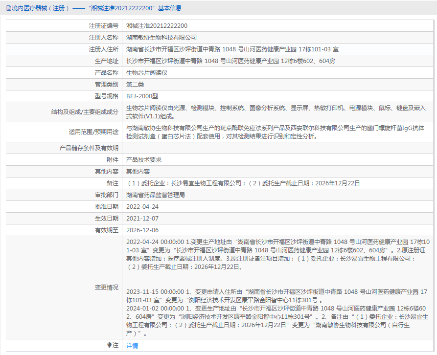Viewport: 437px width, 355px height.
Task: Click the 变更情况 row label
Action: [106, 288]
